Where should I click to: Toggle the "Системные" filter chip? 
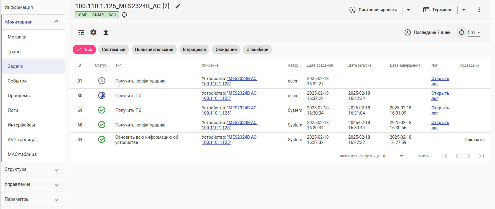[x=113, y=50]
